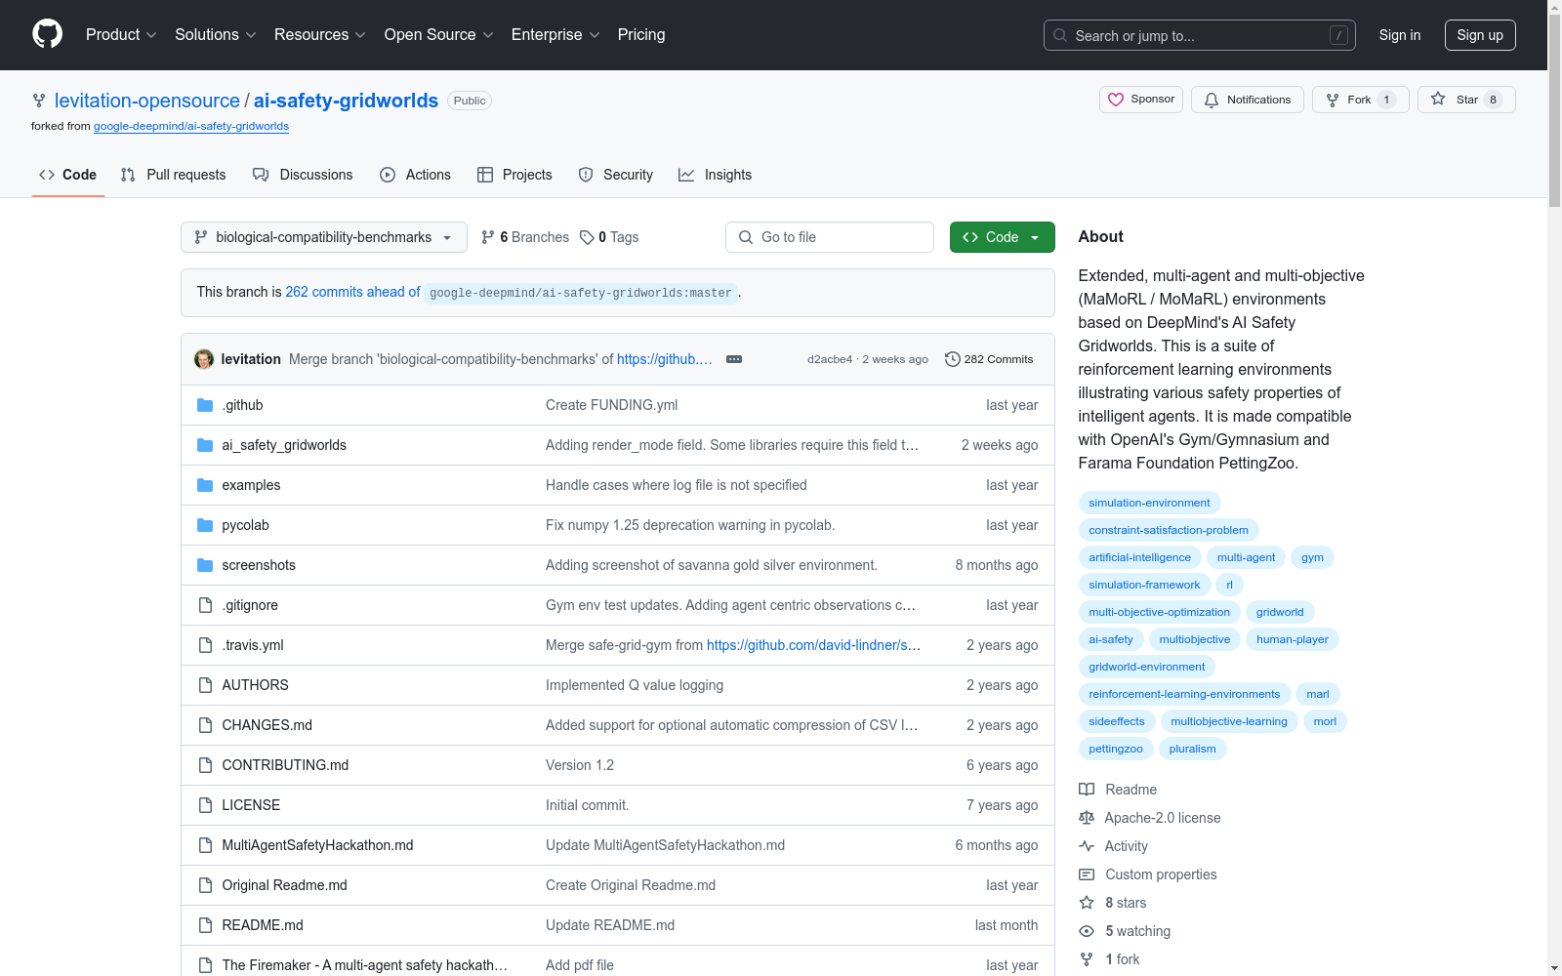Open the 8 stars link
This screenshot has width=1562, height=976.
tap(1126, 903)
